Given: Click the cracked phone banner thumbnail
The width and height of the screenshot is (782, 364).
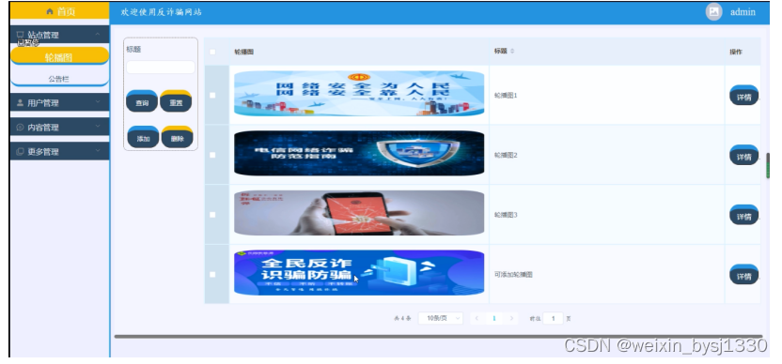Looking at the screenshot, I should pos(359,213).
